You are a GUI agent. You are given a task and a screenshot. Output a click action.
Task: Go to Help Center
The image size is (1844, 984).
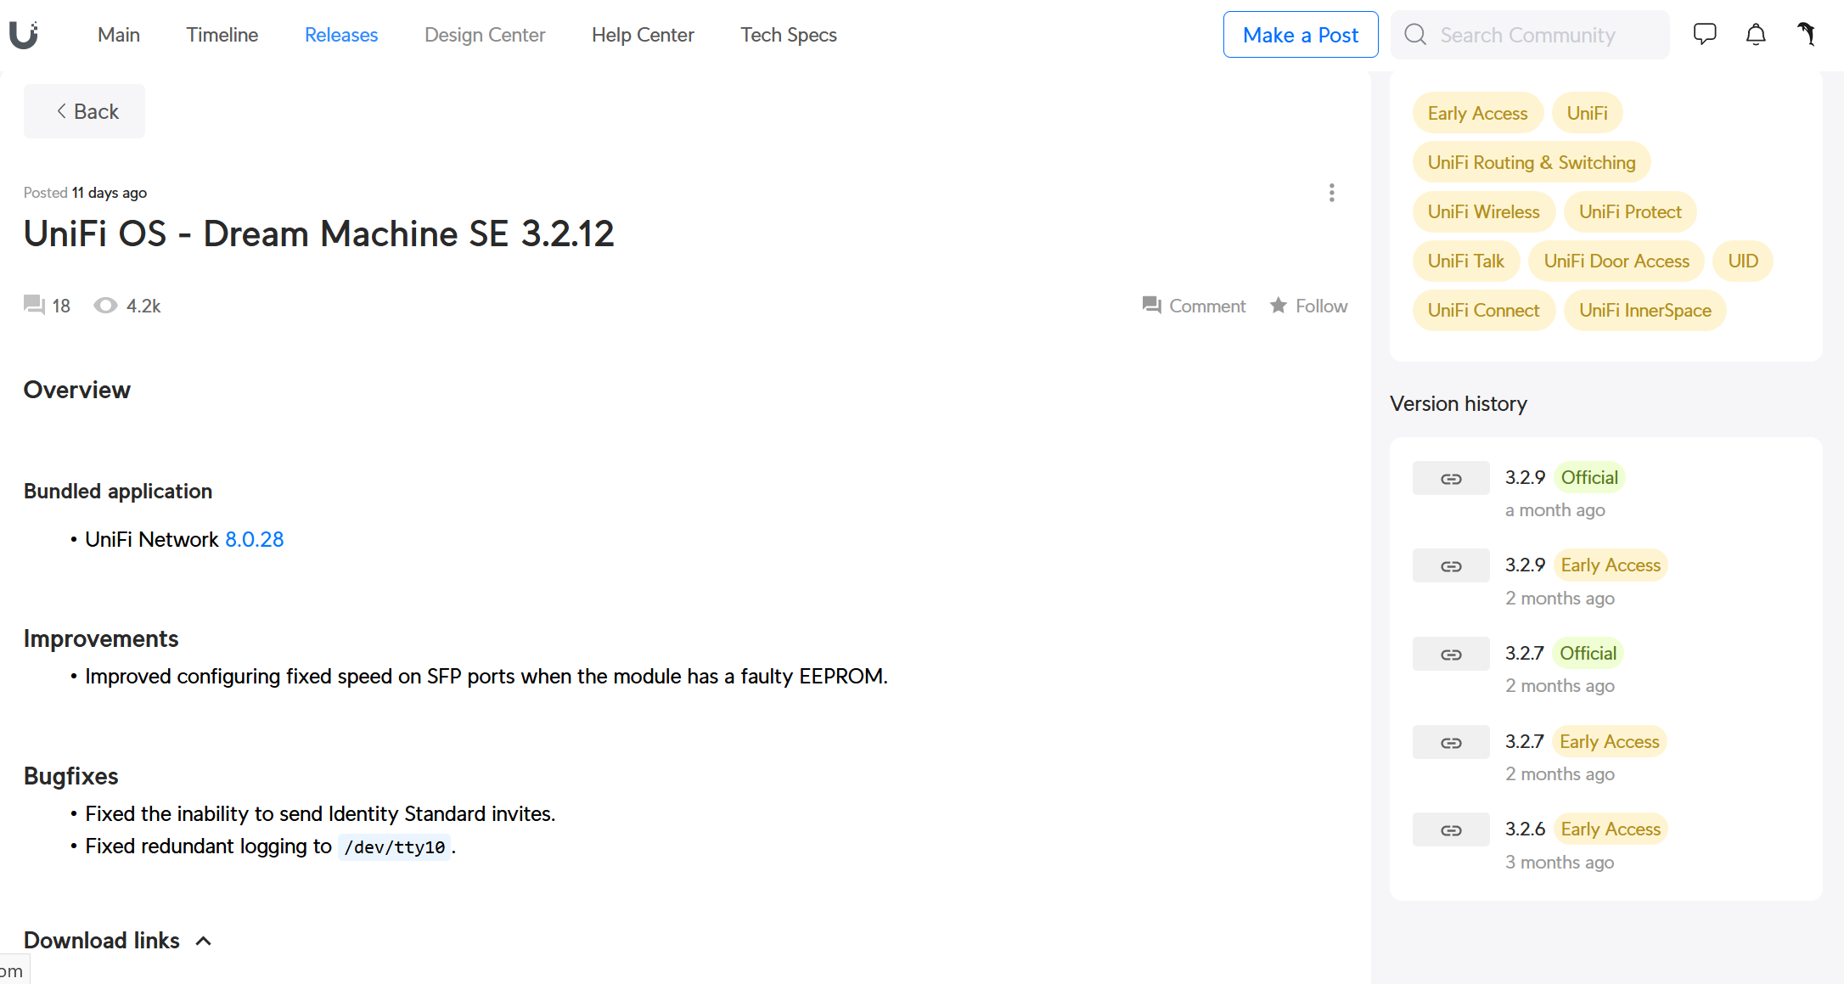coord(643,35)
